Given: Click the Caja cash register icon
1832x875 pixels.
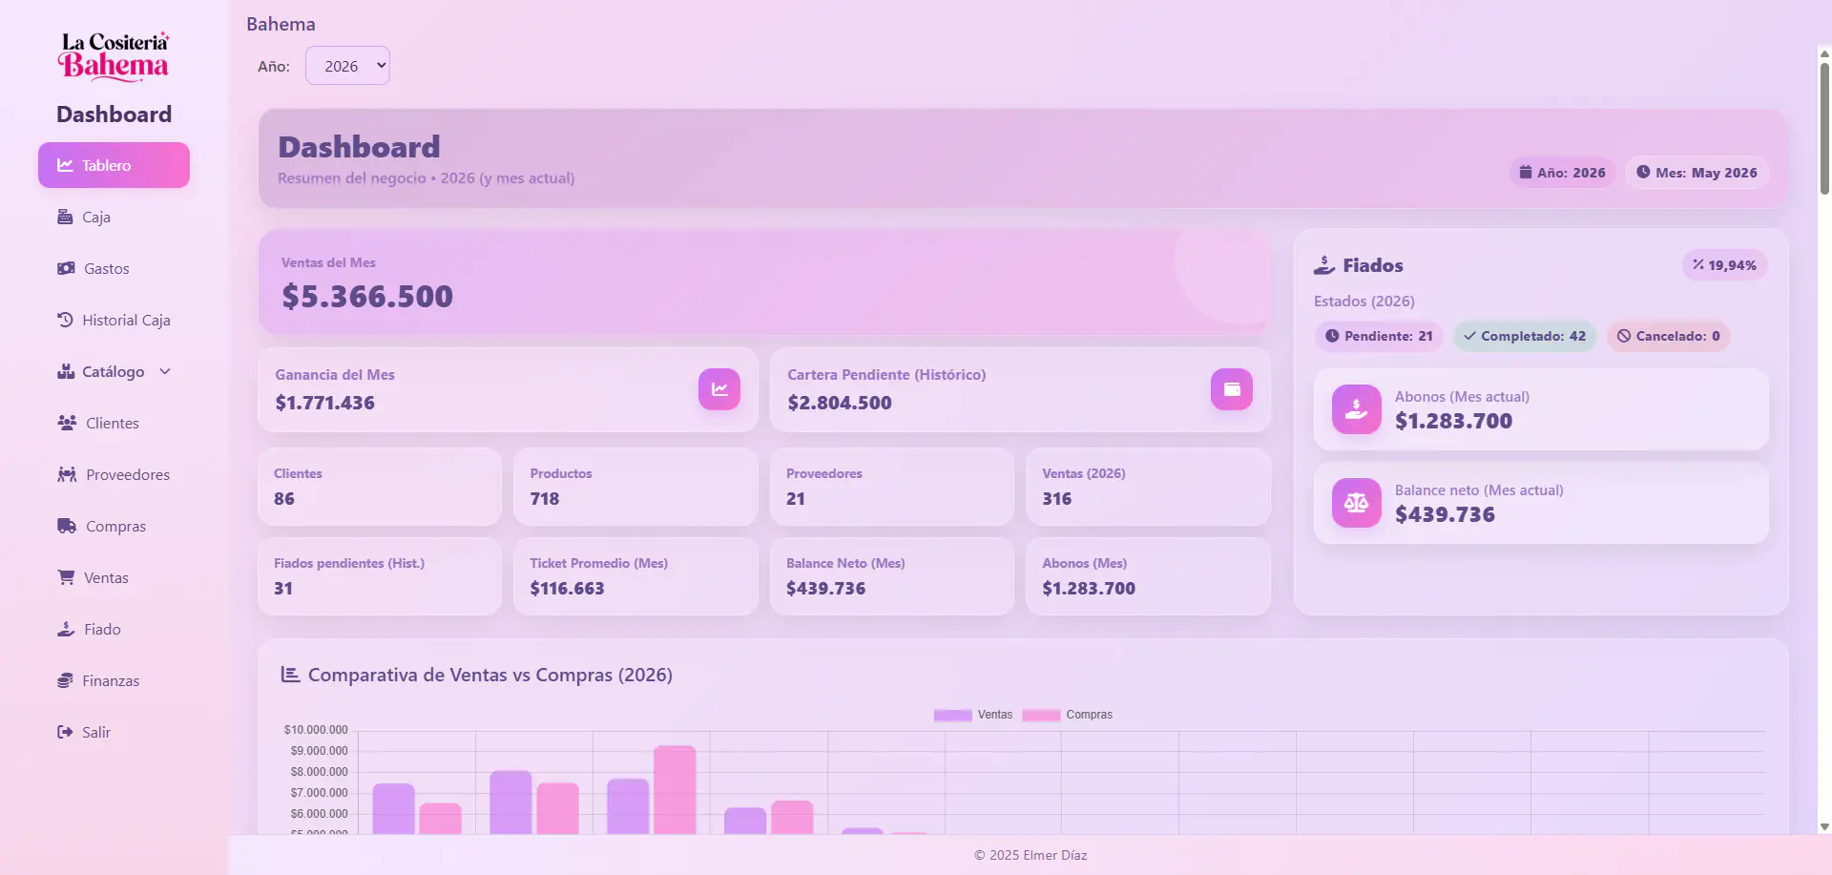Looking at the screenshot, I should pyautogui.click(x=65, y=217).
